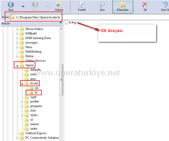The width and height of the screenshot is (169, 141).
Task: Refresh the folder with Yenile
Action: (x=82, y=7)
